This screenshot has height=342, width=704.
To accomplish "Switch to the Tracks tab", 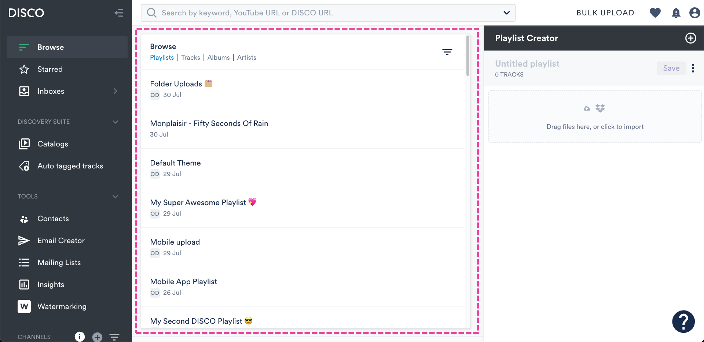I will pos(191,57).
